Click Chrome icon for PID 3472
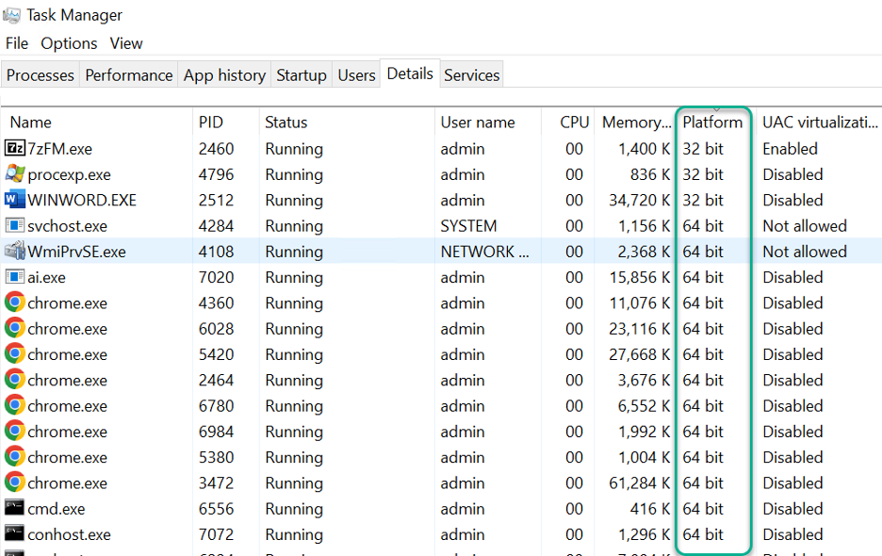 [15, 482]
